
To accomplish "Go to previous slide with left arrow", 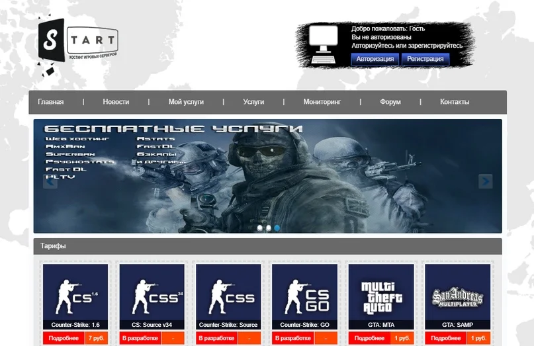I will [50, 181].
